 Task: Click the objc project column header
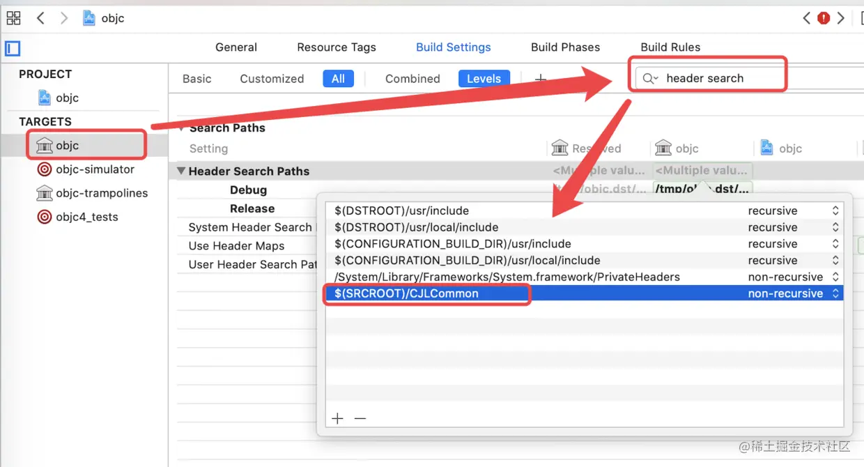click(781, 148)
